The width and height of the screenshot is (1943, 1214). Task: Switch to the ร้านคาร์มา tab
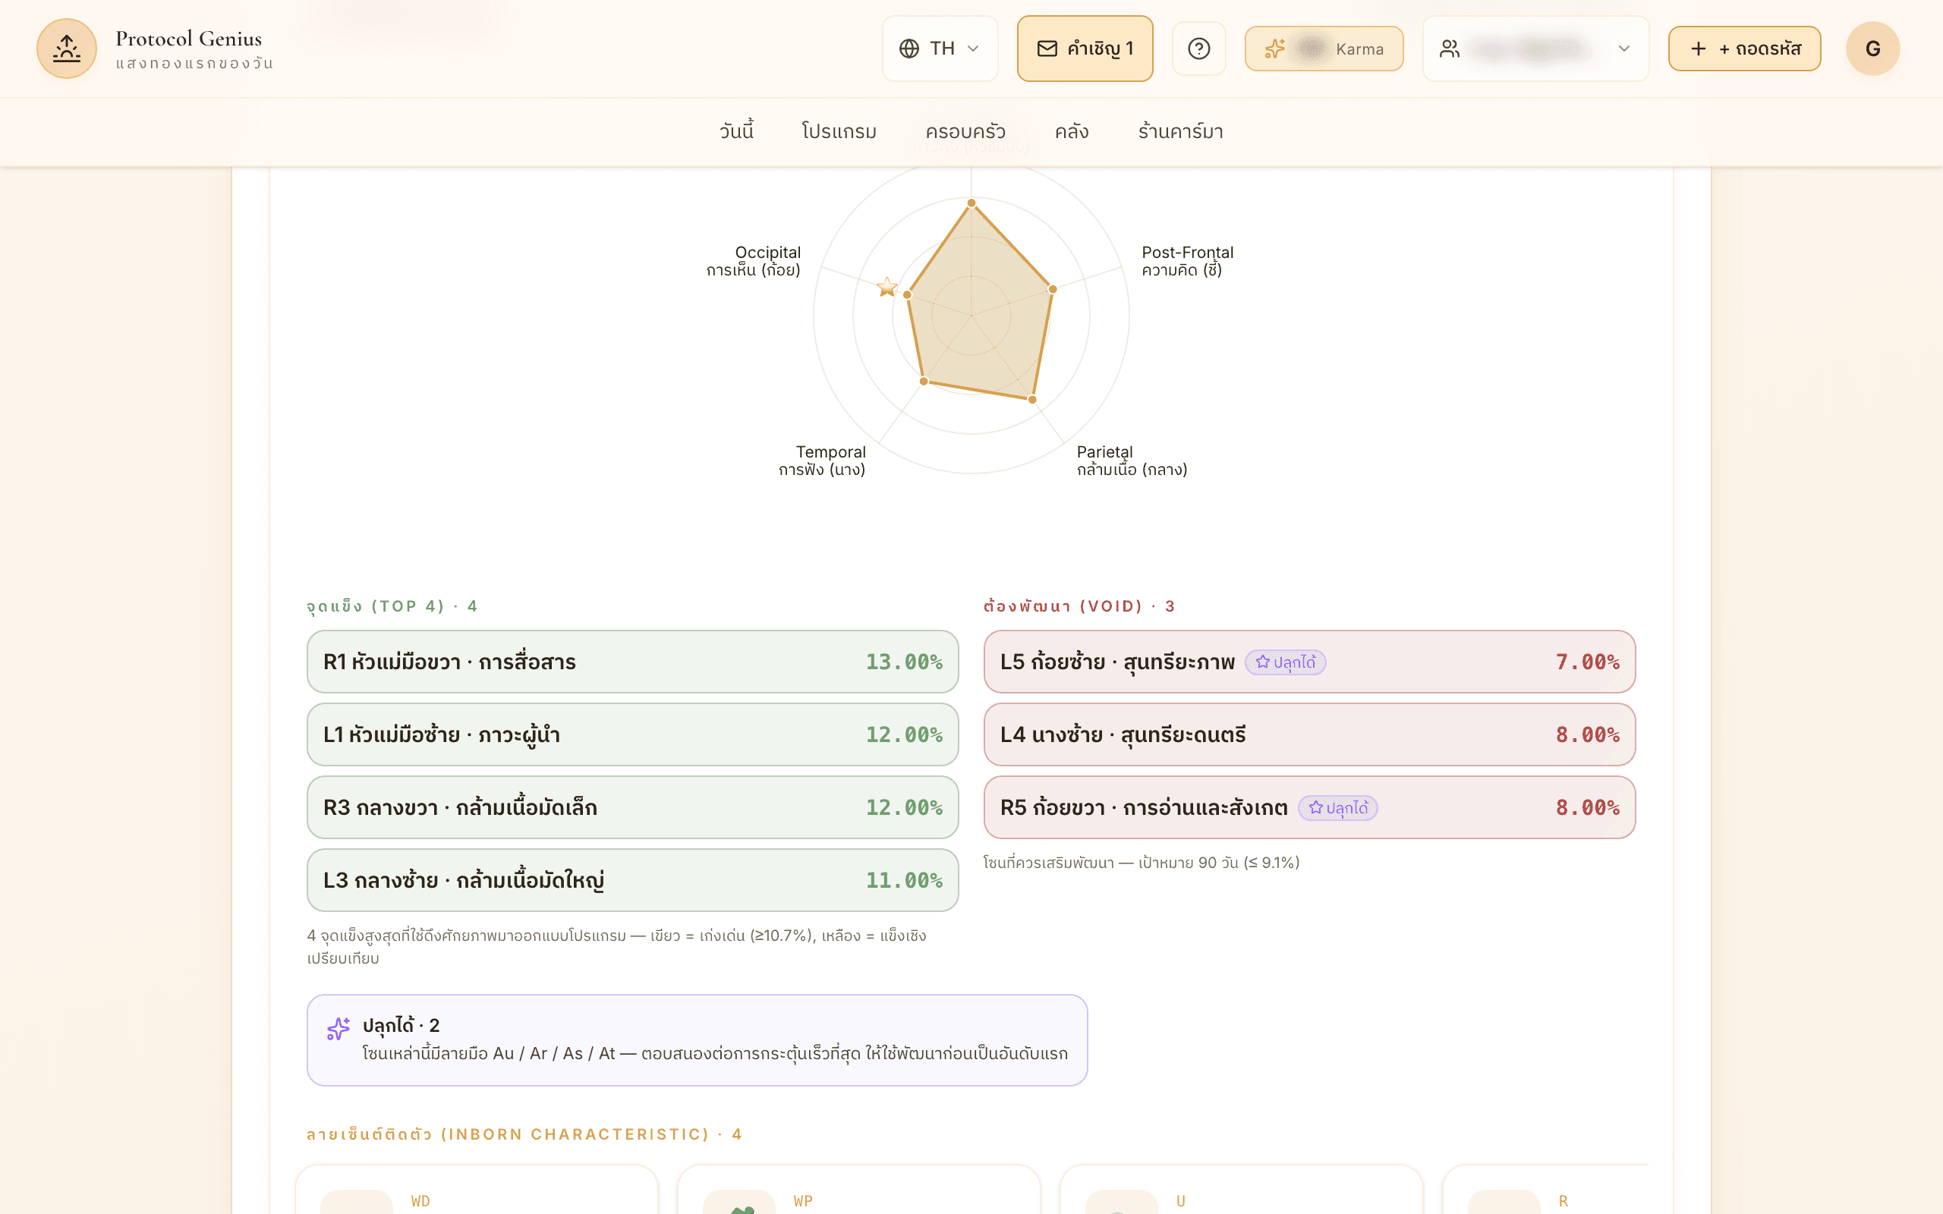(1180, 131)
